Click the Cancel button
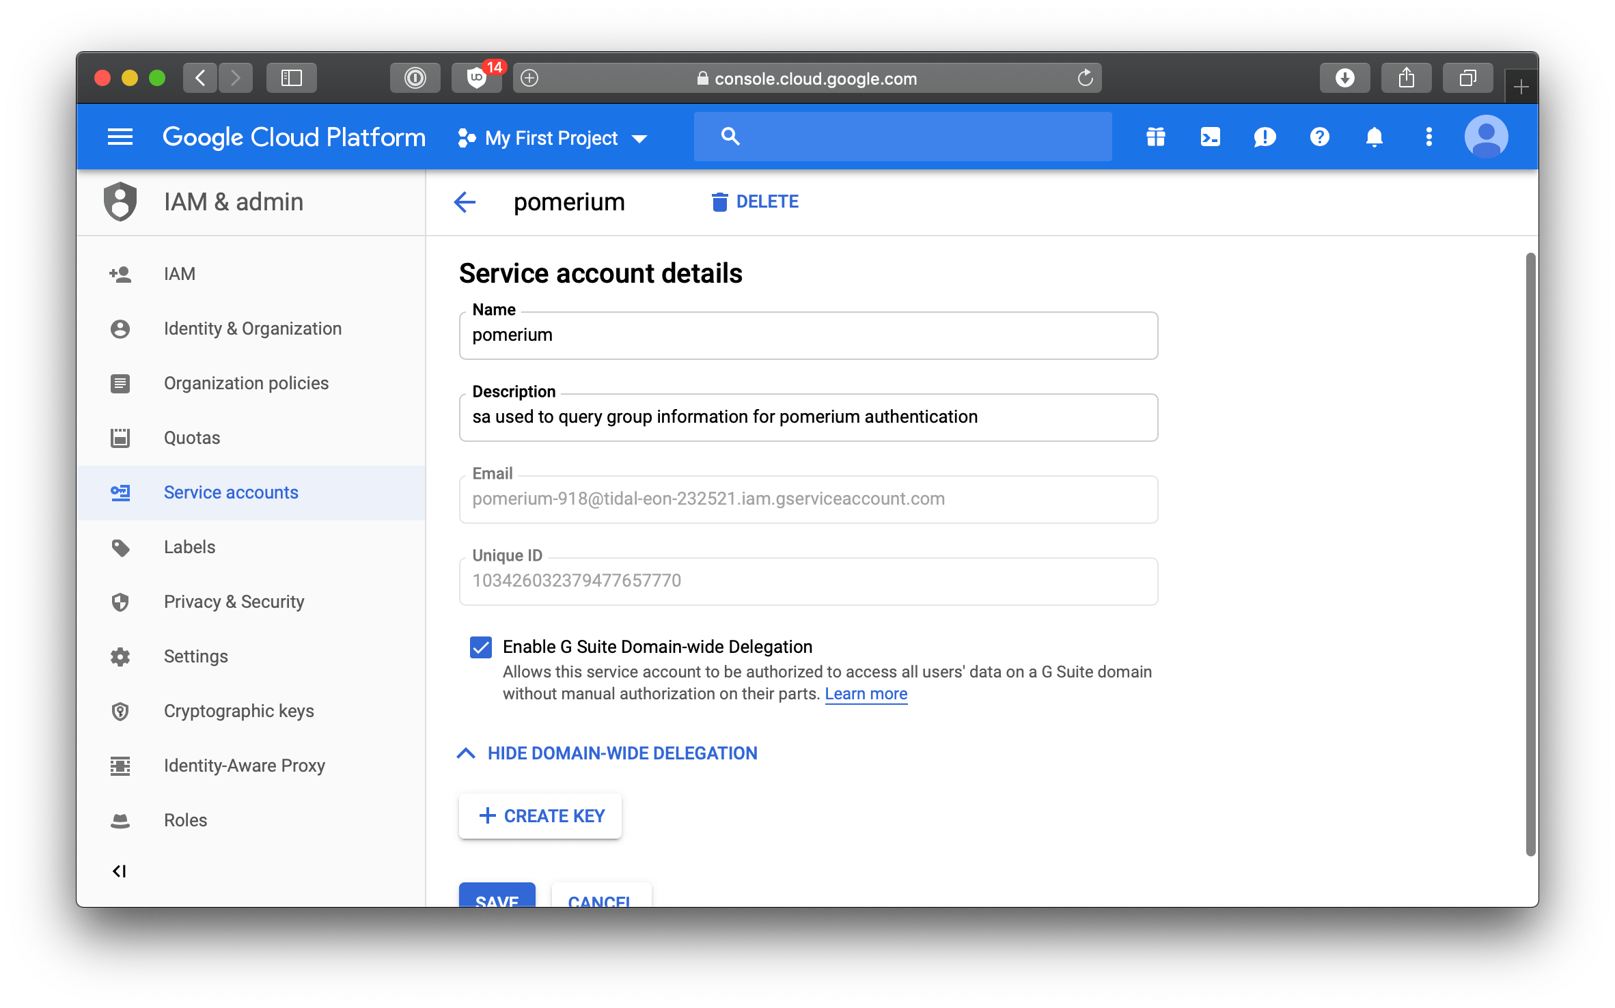This screenshot has height=1008, width=1615. (x=601, y=896)
